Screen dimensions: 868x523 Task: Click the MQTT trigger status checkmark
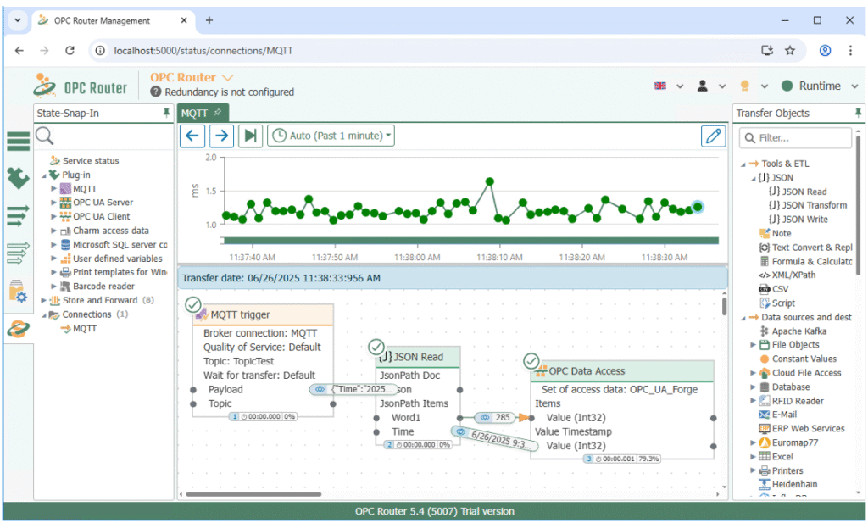point(192,304)
